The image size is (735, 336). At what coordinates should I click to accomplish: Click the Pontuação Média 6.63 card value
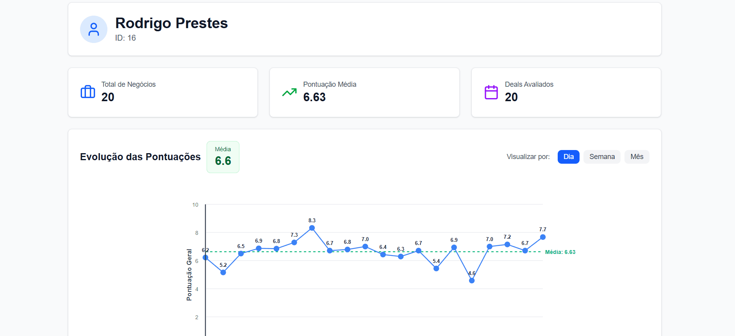pos(314,97)
